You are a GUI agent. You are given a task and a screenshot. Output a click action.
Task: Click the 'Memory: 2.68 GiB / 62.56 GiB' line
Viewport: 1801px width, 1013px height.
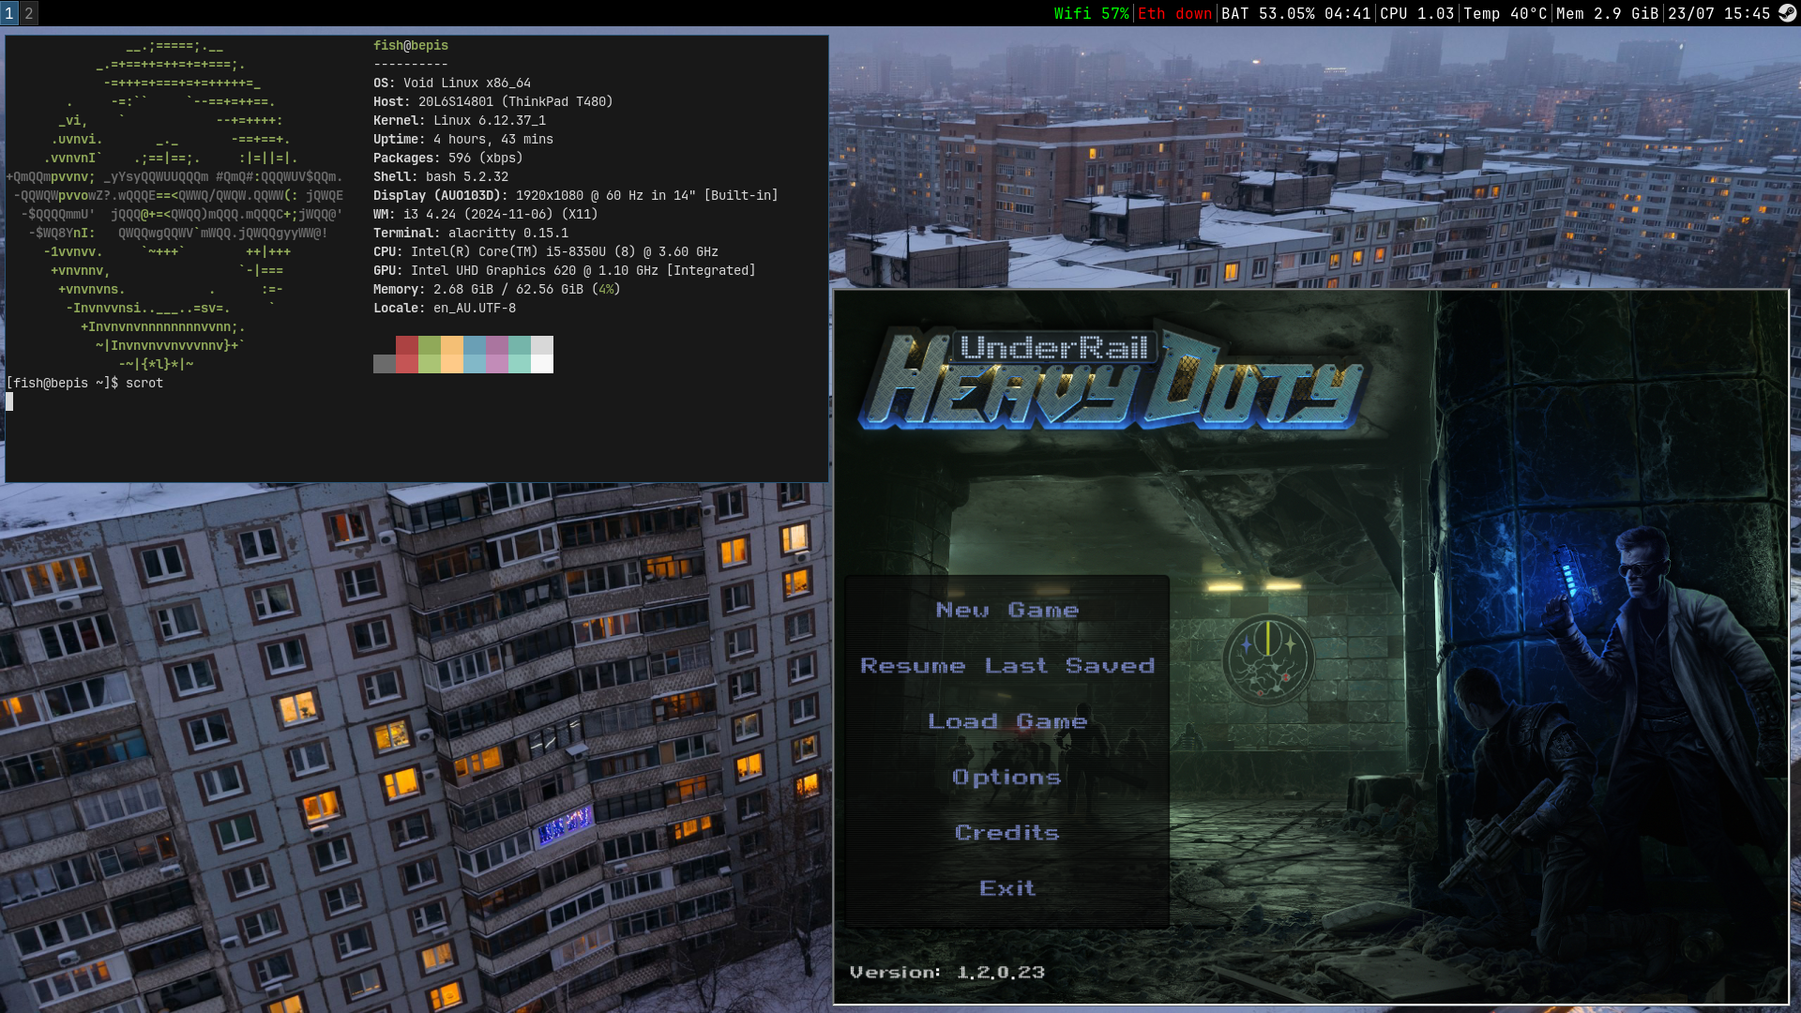point(497,289)
